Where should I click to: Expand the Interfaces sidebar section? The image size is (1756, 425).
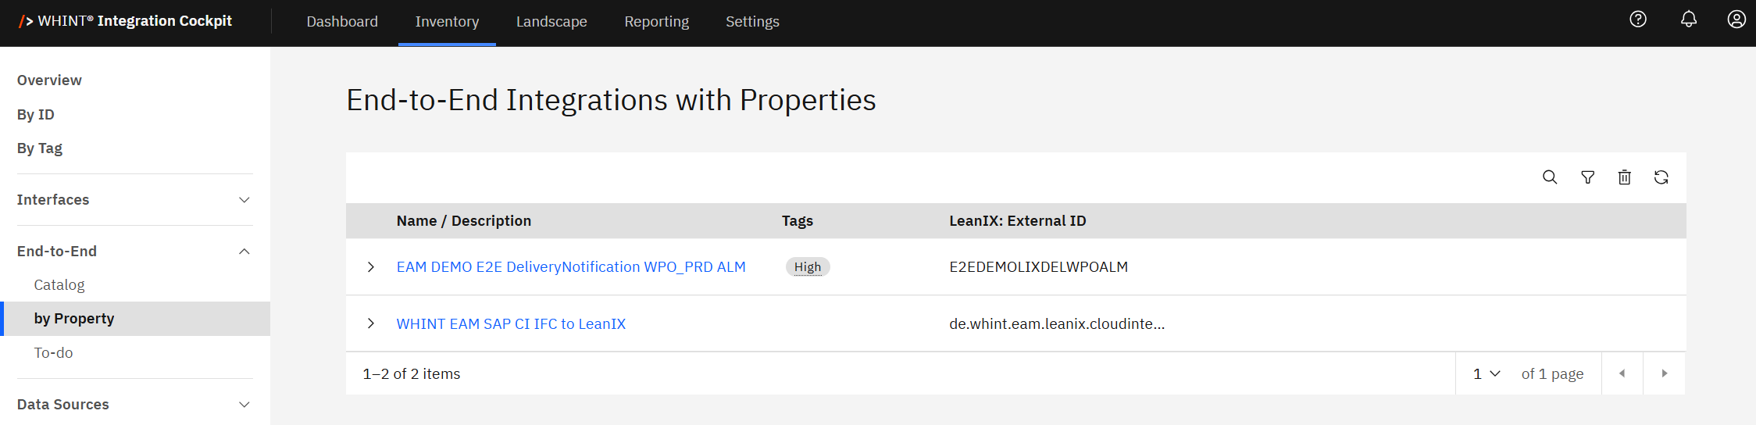coord(244,200)
